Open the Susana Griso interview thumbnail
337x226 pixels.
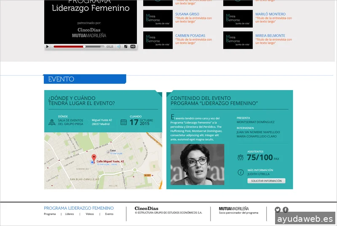click(x=158, y=19)
